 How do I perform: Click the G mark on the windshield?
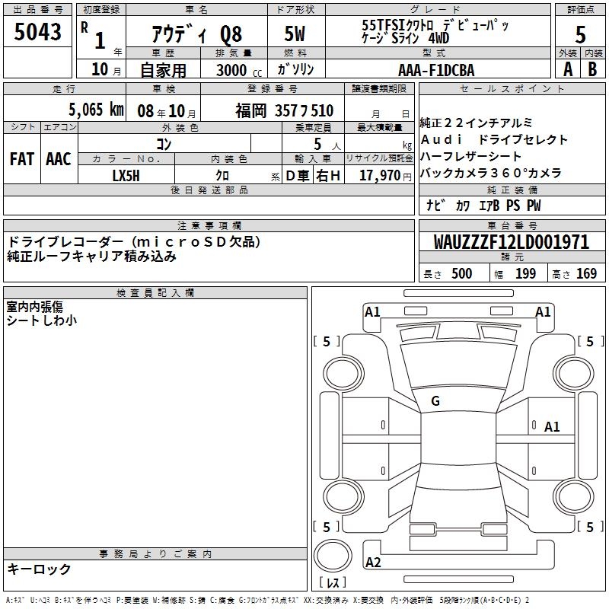tap(435, 401)
